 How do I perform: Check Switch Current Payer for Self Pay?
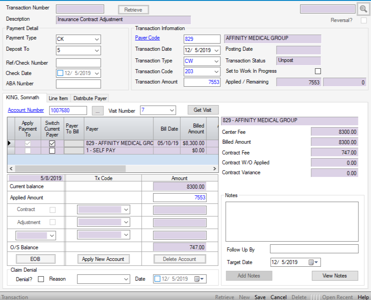coord(52,151)
